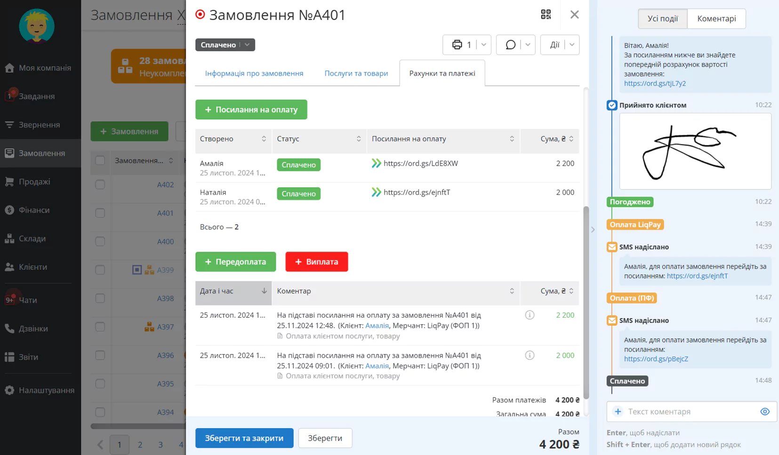
Task: Open Клієнти in sidebar
Action: (x=40, y=267)
